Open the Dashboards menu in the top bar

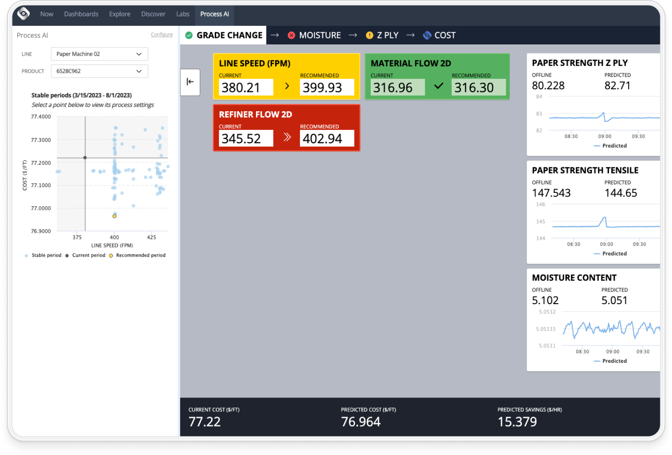(81, 14)
